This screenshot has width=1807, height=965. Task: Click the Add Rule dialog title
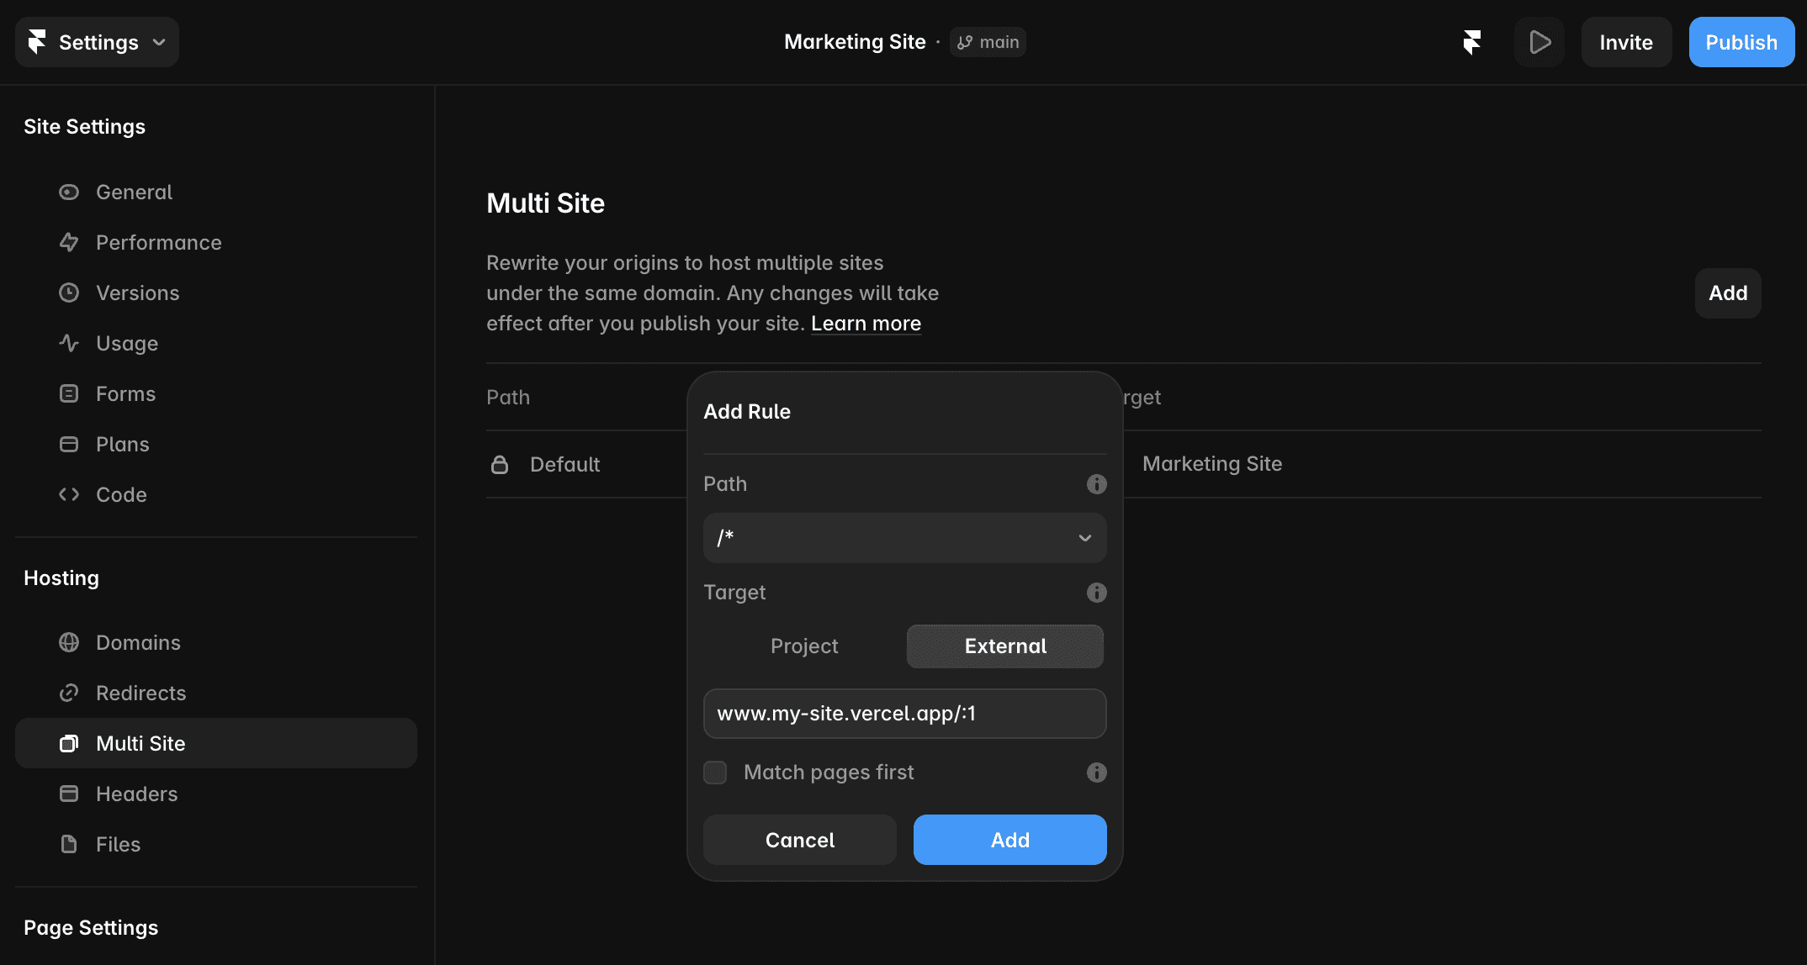point(747,412)
